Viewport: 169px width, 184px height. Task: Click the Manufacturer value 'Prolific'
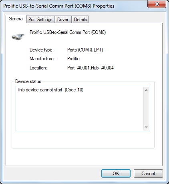(73, 59)
